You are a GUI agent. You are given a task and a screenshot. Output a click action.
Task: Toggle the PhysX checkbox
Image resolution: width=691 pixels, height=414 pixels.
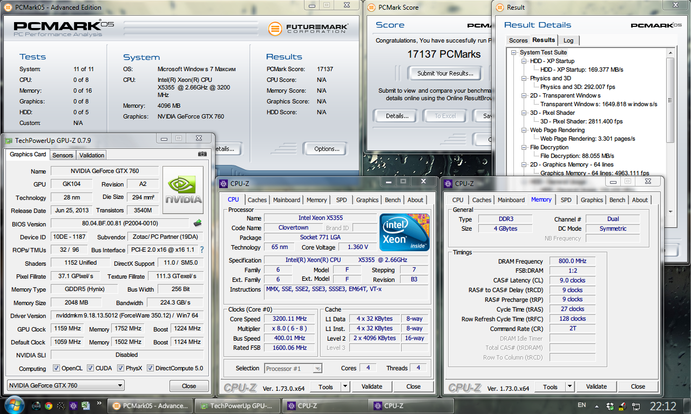[120, 368]
